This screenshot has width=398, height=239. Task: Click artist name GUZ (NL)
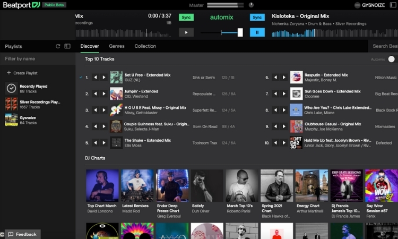click(132, 80)
